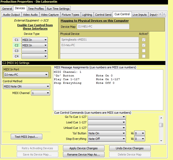This screenshot has width=173, height=160.
Task: Click Rename Device Map As button
Action: [x=83, y=155]
